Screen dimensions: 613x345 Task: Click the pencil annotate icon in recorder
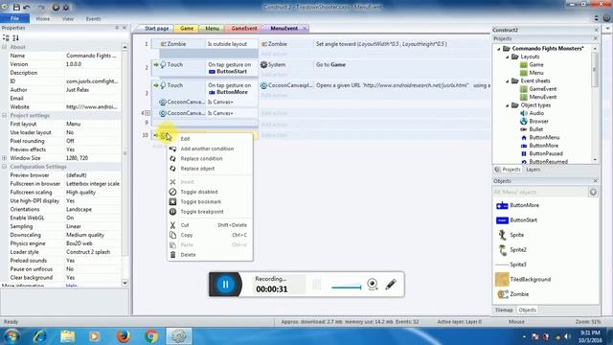(391, 285)
